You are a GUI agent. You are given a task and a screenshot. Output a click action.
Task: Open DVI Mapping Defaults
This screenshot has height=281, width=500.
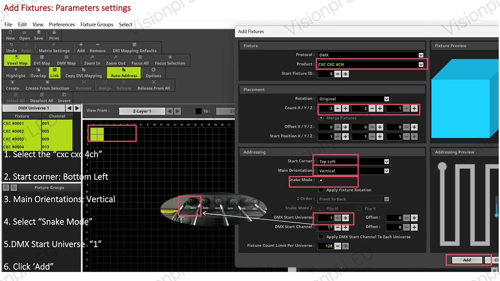pos(135,48)
